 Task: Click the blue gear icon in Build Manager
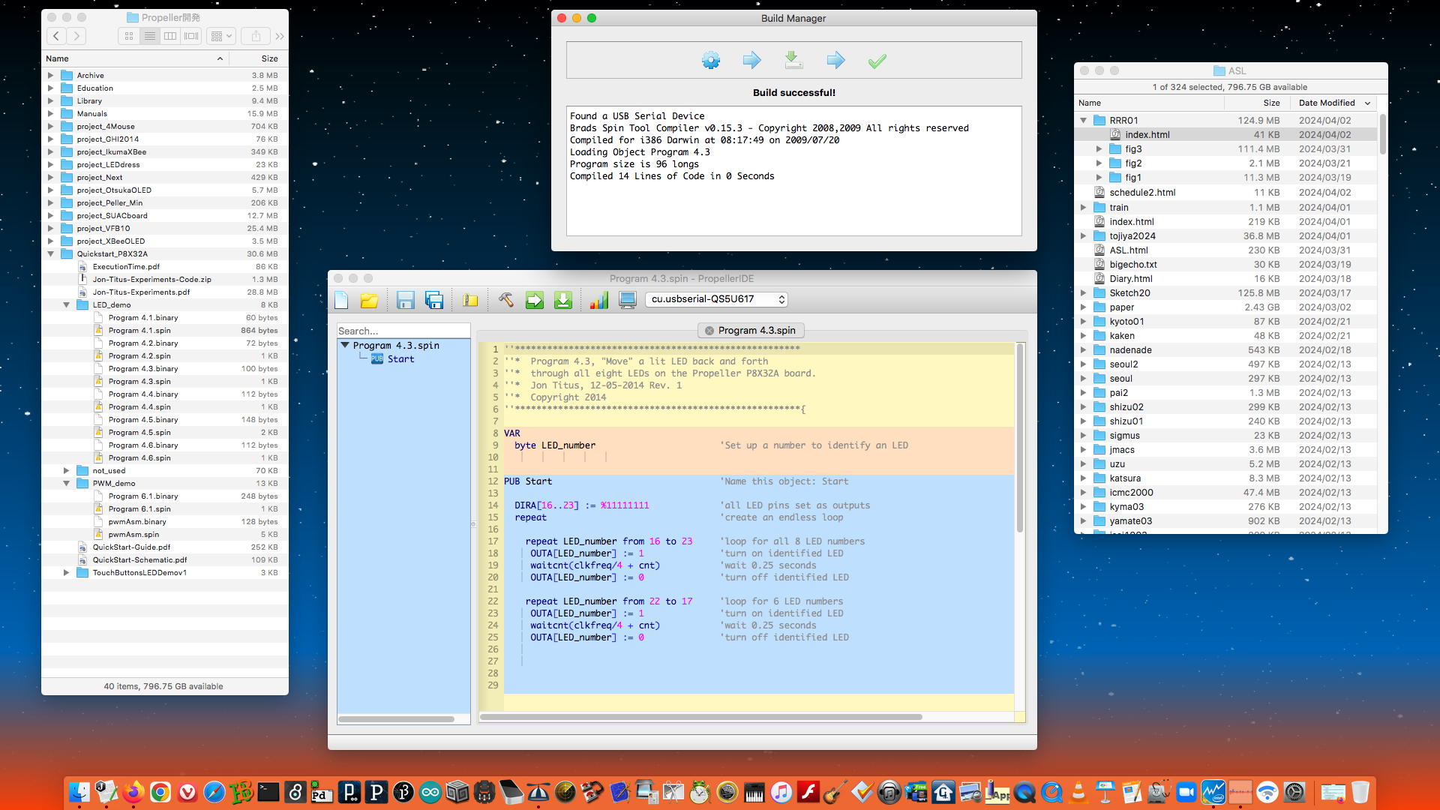710,61
